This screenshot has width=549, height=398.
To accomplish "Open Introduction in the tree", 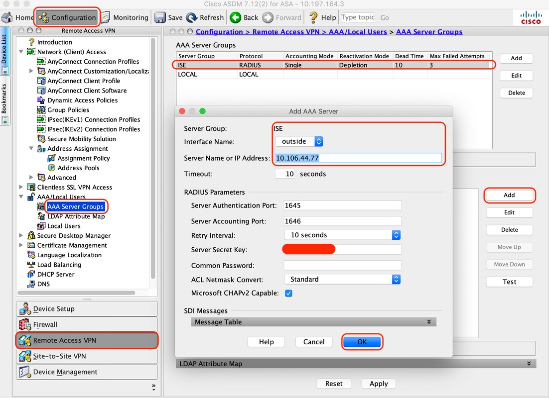I will (x=55, y=42).
